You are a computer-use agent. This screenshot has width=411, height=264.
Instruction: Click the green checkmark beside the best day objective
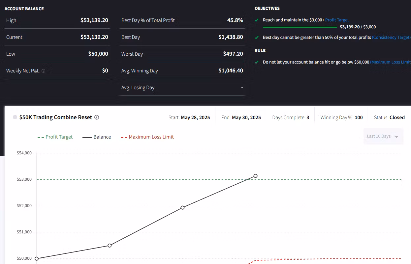257,38
